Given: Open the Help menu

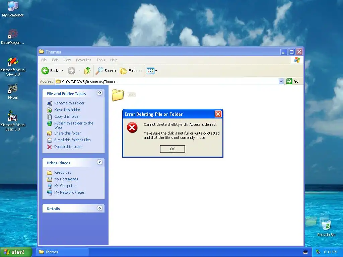Looking at the screenshot, I should [114, 60].
